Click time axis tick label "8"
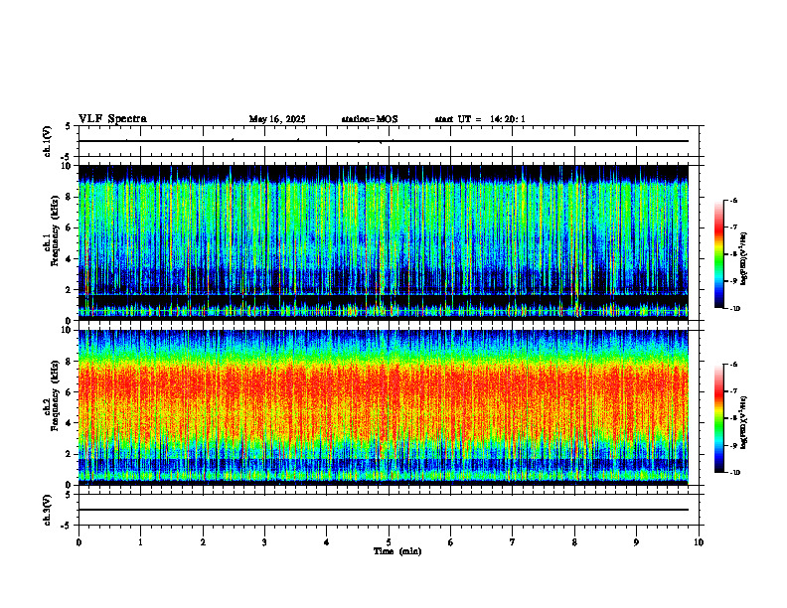Screen dimensions: 787x608 [574, 542]
